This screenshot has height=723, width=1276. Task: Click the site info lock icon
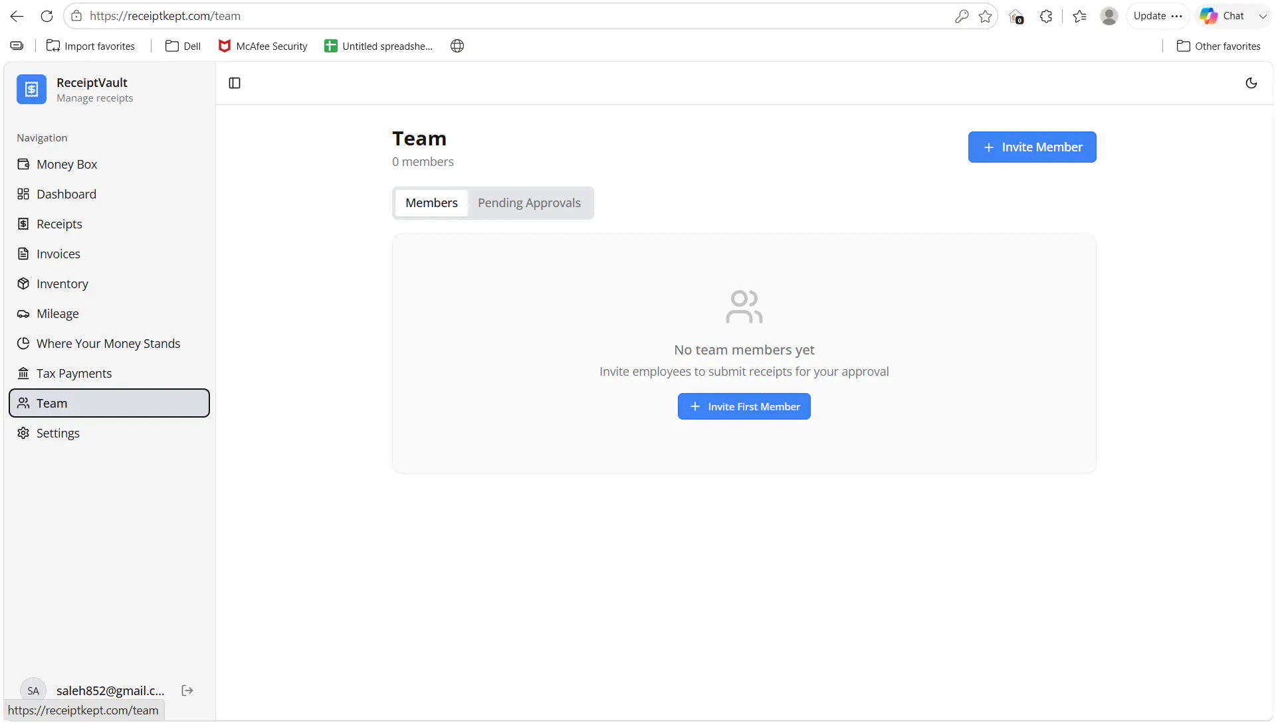pos(77,16)
